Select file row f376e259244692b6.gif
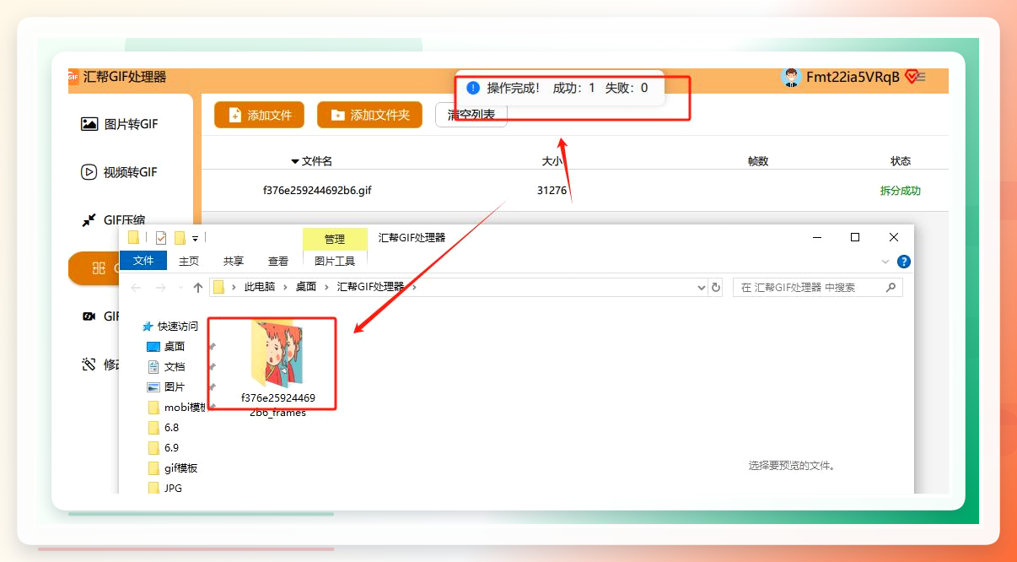 pos(575,191)
